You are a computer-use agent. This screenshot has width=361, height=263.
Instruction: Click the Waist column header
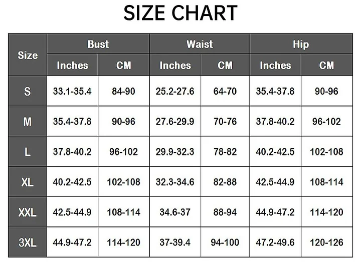point(200,44)
